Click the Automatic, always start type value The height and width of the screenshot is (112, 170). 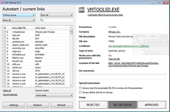point(117,51)
